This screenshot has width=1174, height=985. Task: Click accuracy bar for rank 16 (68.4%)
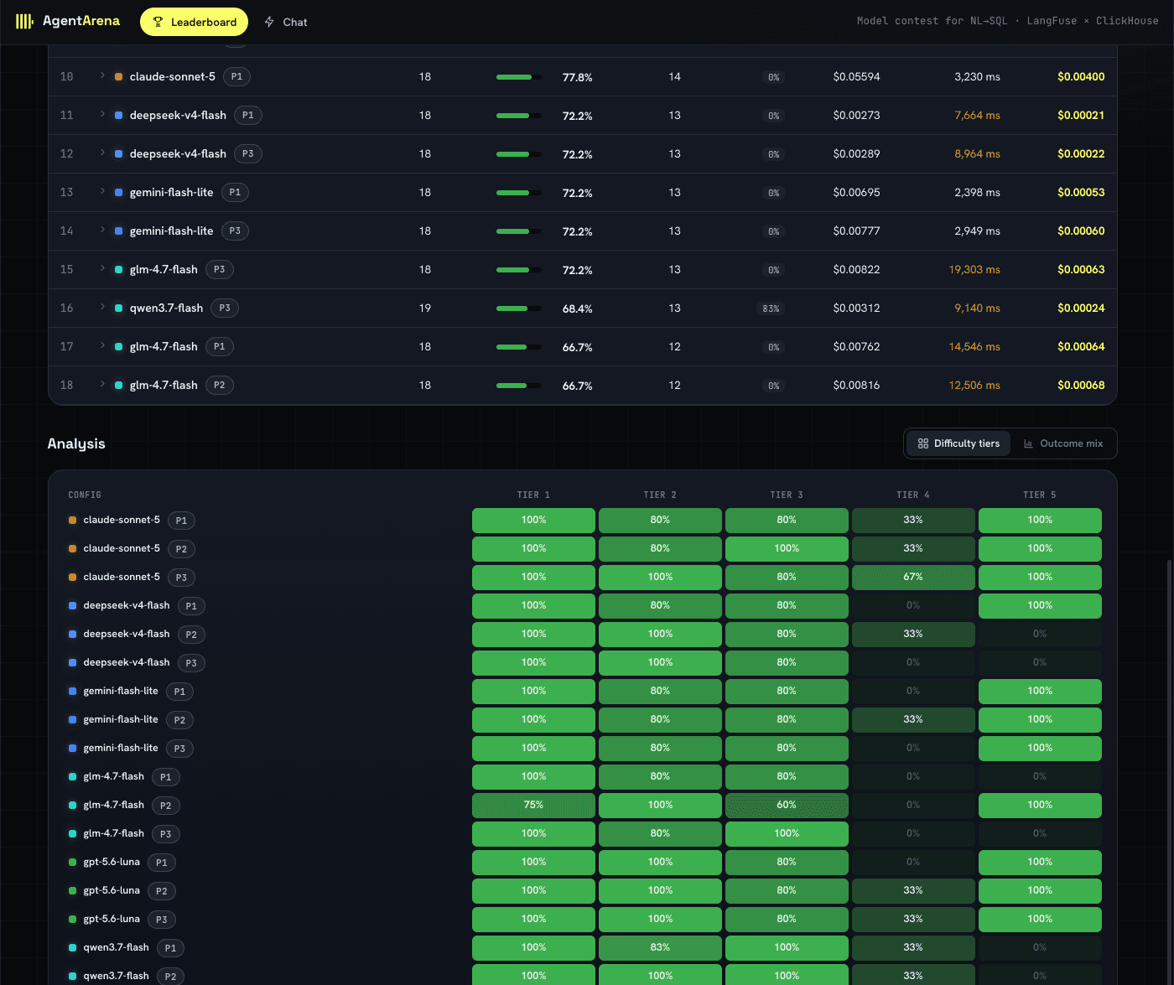point(518,308)
